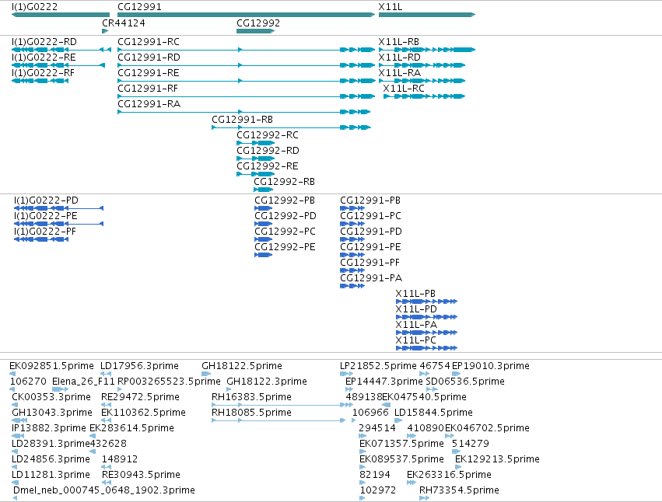Select the LP21852.5prime EST label
Screen dimensions: 662x502
(x=378, y=366)
